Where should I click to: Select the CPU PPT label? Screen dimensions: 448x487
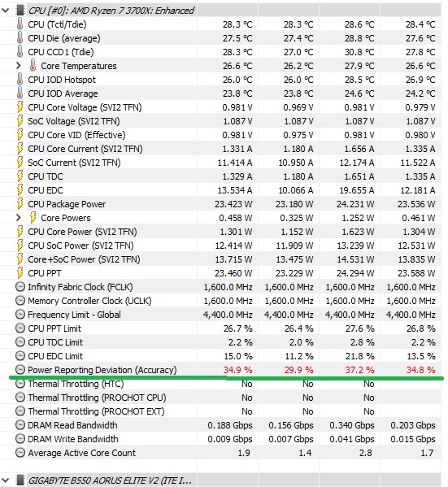45,273
